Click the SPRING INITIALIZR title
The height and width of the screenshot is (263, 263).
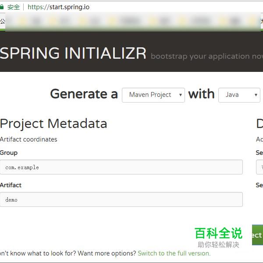pyautogui.click(x=73, y=53)
